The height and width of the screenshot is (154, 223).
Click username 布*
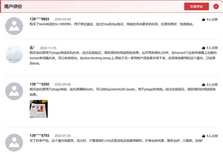click(32, 48)
